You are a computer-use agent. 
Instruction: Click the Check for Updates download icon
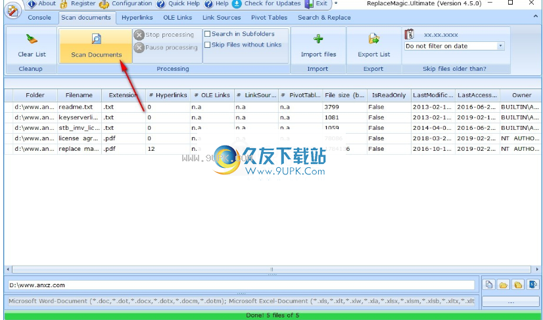click(237, 4)
